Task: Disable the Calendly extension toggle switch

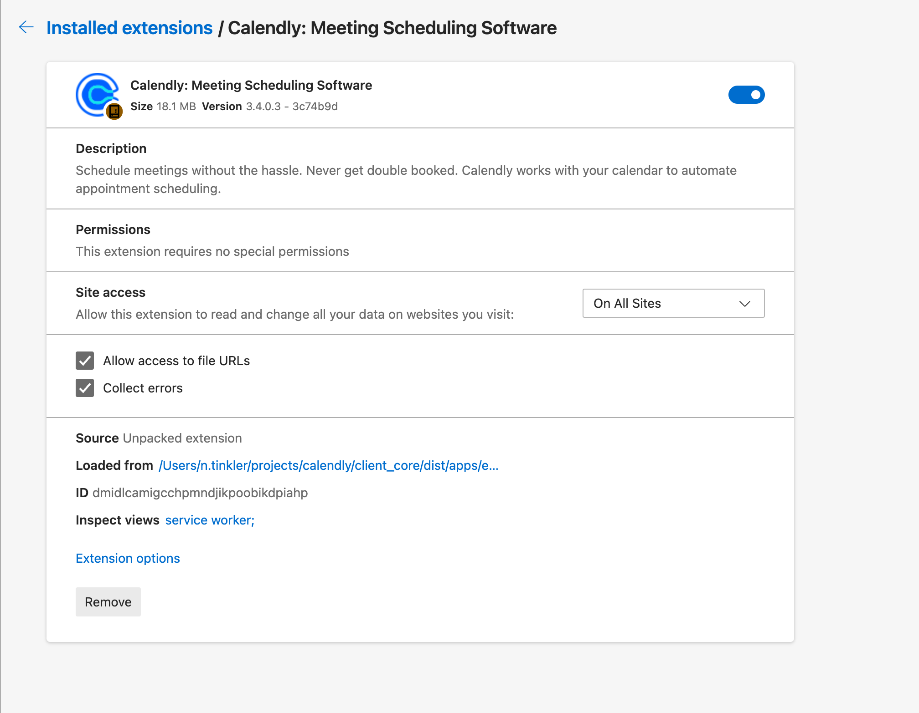Action: (x=746, y=95)
